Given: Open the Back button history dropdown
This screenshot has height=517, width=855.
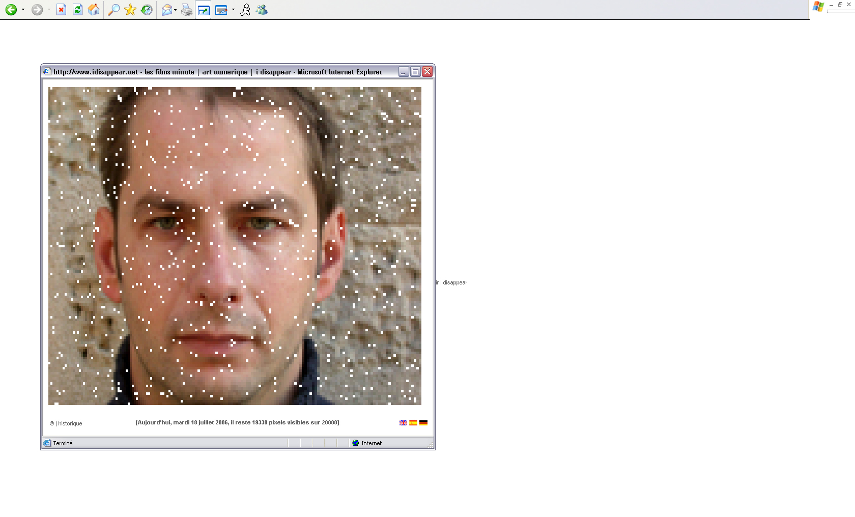Looking at the screenshot, I should click(x=23, y=10).
